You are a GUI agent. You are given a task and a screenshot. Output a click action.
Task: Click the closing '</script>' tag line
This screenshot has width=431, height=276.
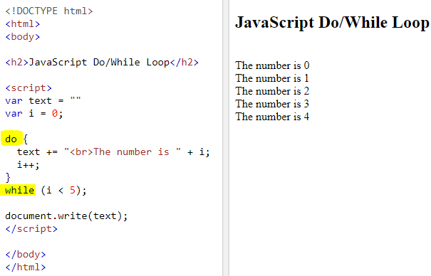[x=31, y=229]
